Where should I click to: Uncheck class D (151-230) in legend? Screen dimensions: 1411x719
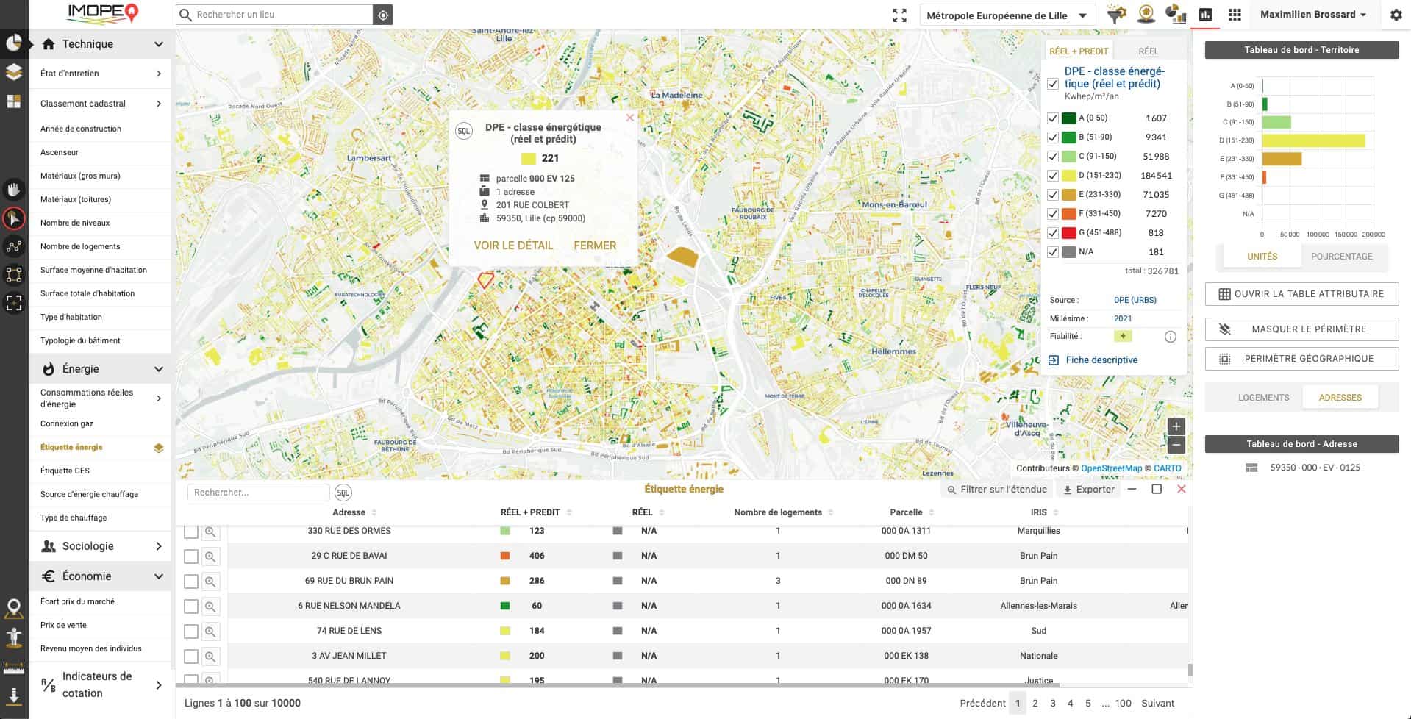tap(1053, 176)
